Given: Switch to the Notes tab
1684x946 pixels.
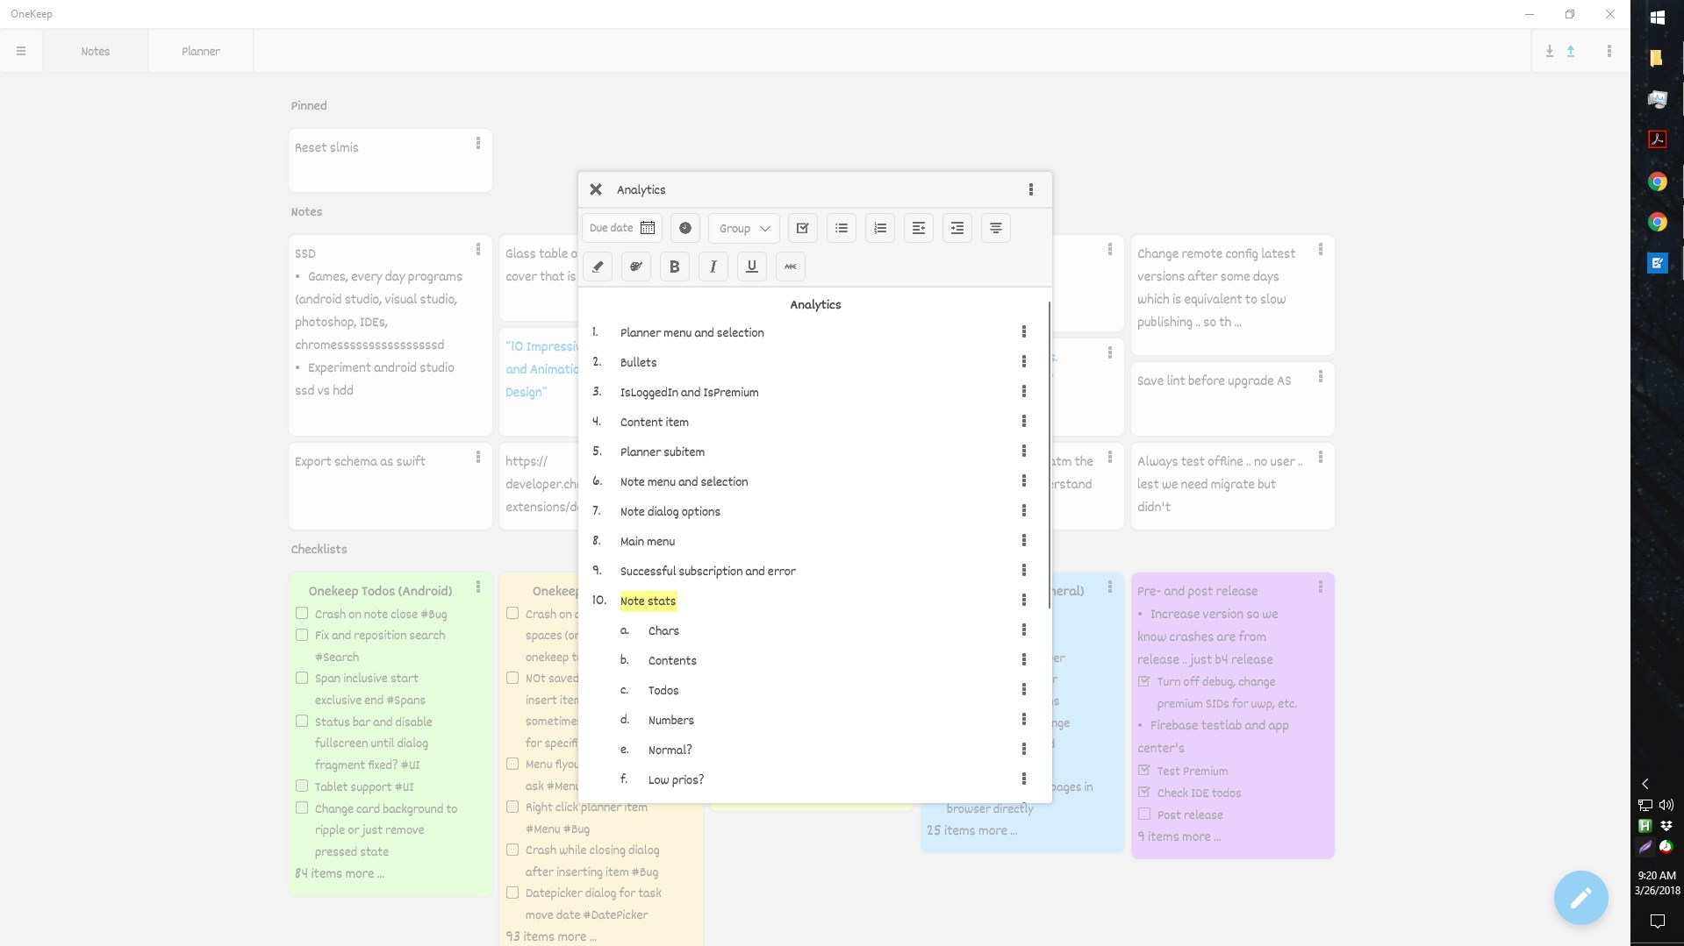Looking at the screenshot, I should pyautogui.click(x=96, y=51).
